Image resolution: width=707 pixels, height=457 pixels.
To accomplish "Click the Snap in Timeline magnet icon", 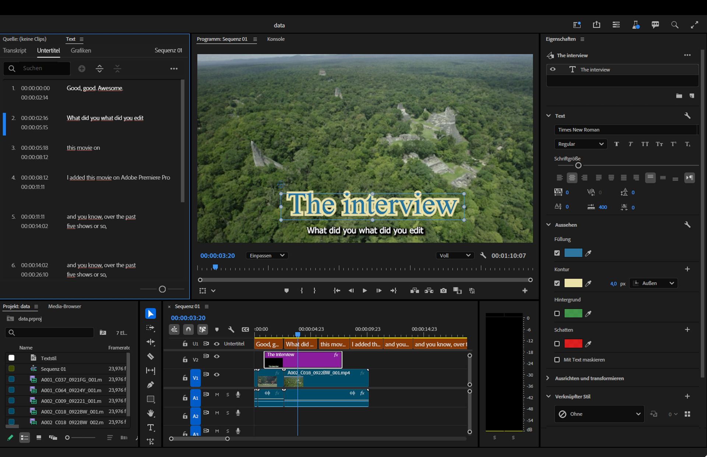I will click(x=188, y=329).
